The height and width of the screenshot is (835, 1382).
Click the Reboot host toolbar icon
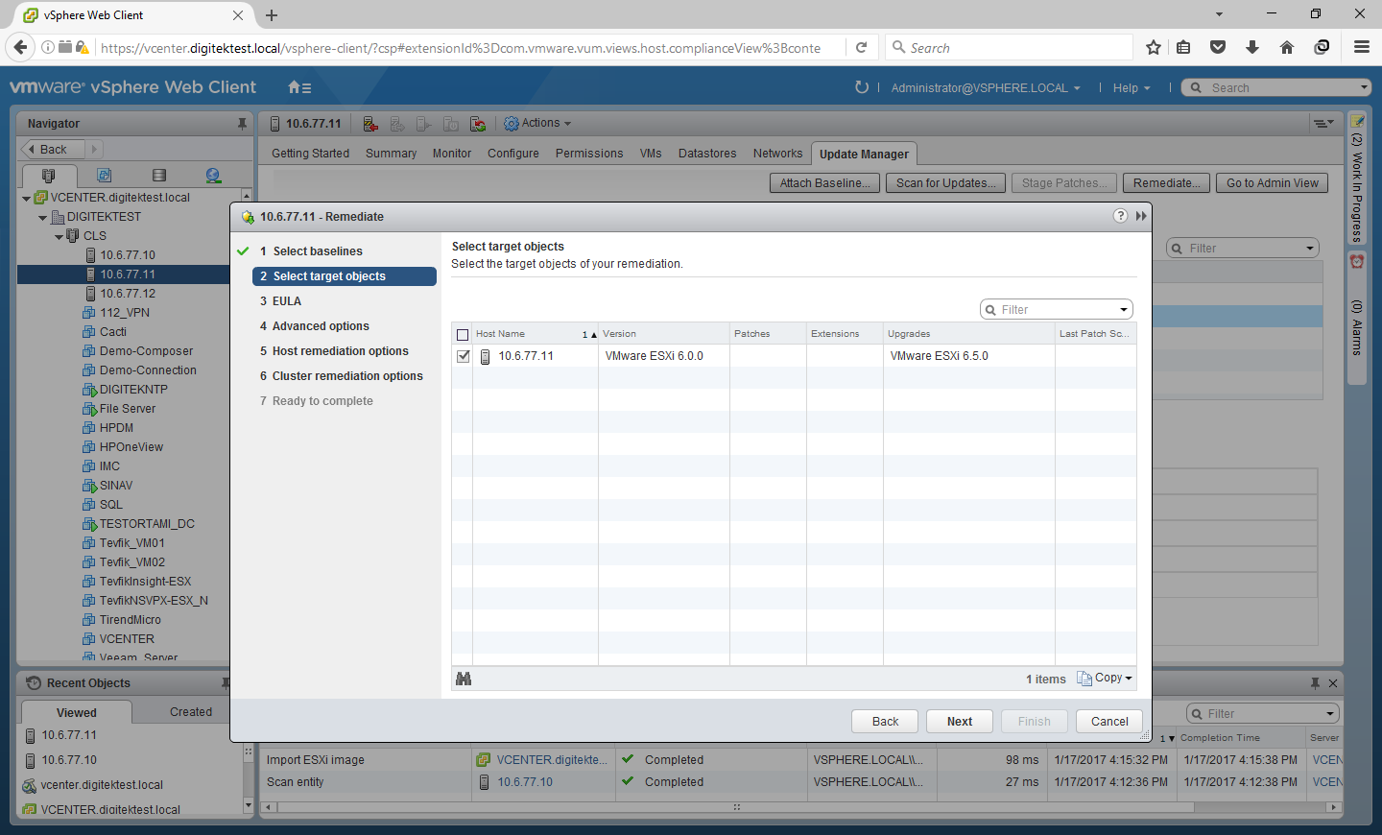477,124
